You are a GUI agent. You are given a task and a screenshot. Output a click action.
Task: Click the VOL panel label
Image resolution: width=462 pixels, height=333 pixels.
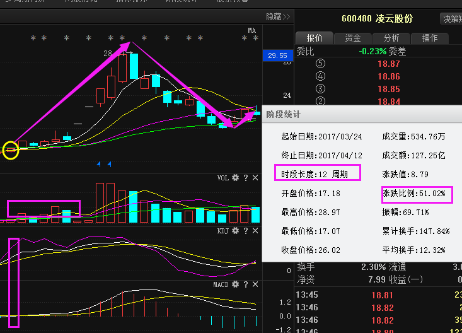(x=222, y=178)
